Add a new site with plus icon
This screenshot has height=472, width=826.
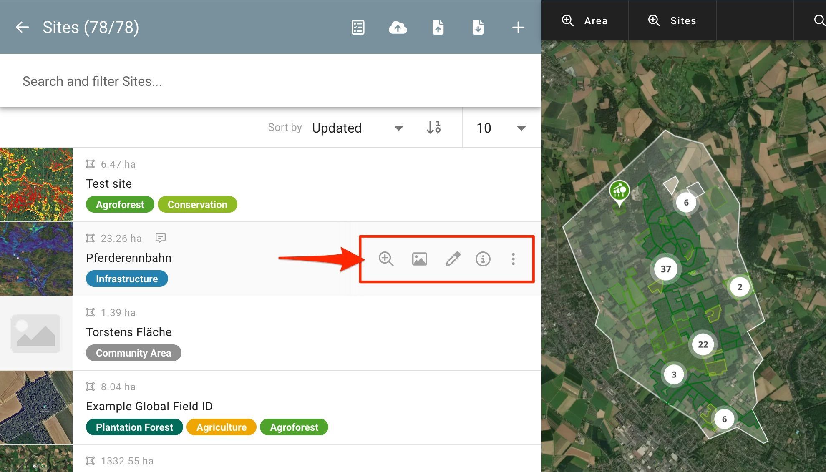point(518,28)
